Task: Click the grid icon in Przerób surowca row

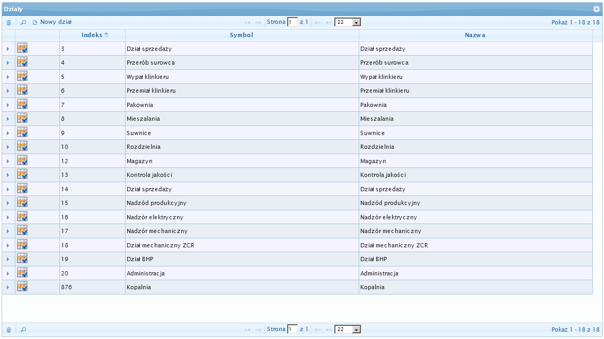Action: coord(22,62)
